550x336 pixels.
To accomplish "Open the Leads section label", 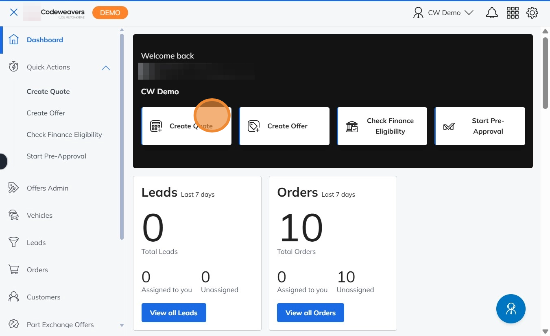I will (36, 243).
